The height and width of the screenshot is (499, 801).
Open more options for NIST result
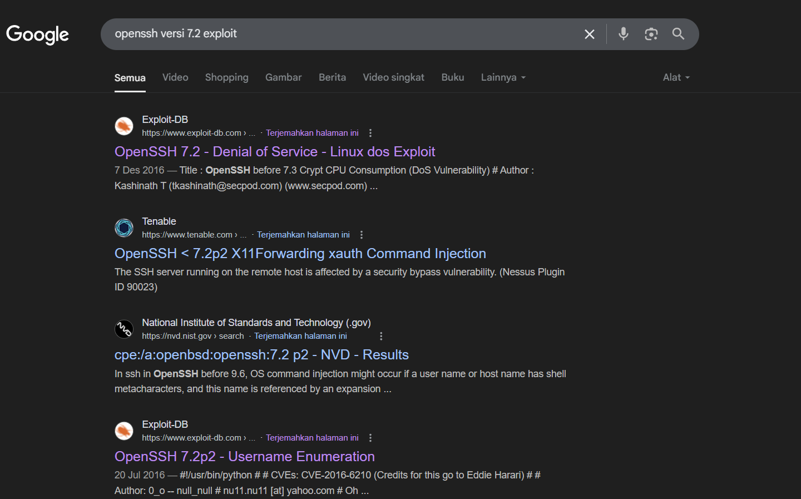pos(381,336)
